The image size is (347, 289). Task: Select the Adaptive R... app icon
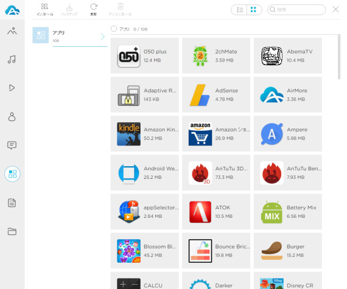pos(129,96)
